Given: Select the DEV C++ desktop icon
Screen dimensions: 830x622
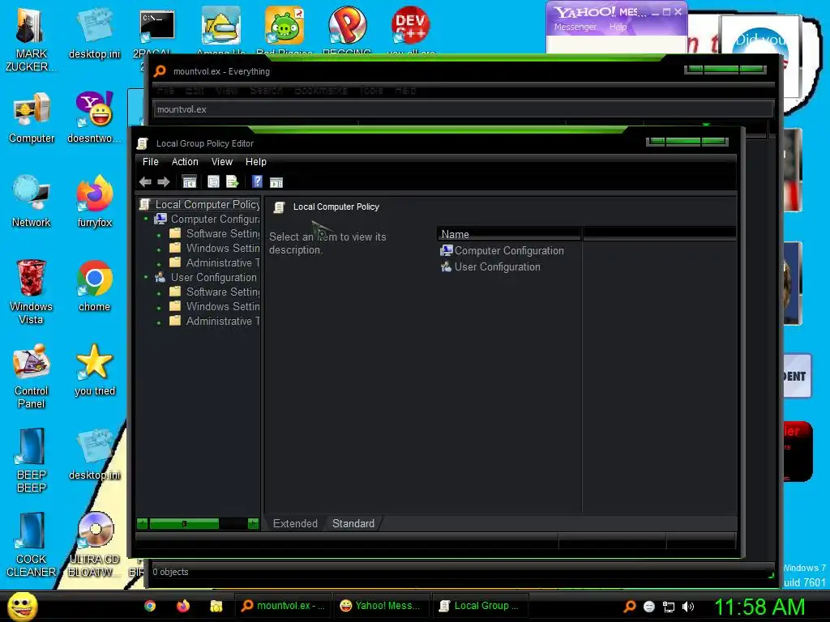Looking at the screenshot, I should [x=410, y=31].
